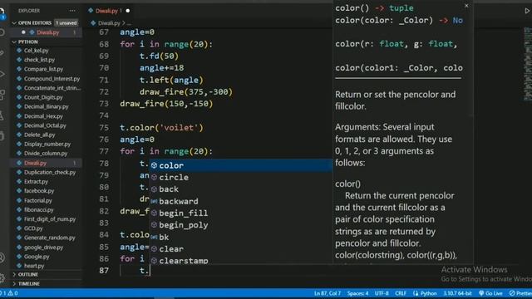Click Ln 87, Col 7 status item
532x299 pixels.
point(328,293)
